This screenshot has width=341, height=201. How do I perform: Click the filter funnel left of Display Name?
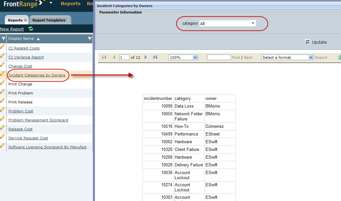[x=4, y=39]
